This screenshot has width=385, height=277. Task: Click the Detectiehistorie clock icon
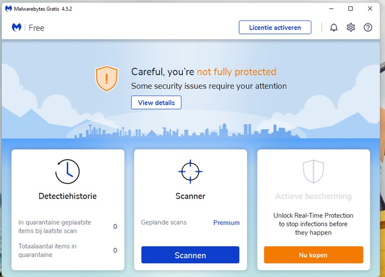coord(68,172)
